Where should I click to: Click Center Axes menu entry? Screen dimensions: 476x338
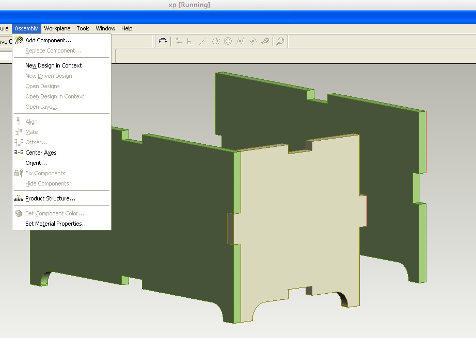[41, 153]
